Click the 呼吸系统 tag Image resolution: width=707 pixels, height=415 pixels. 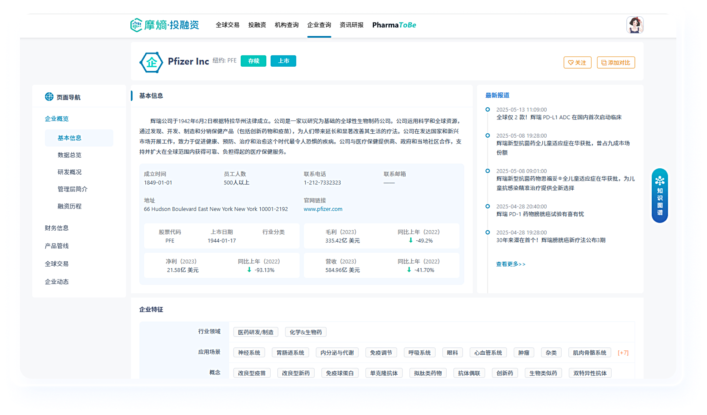(420, 353)
